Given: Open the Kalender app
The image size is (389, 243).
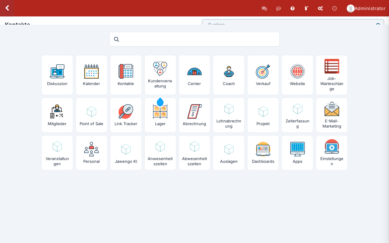Looking at the screenshot, I should coord(91,75).
